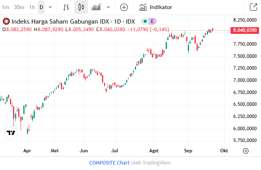Select the 1m timeframe
Screen dimensions: 261x170
tap(6, 7)
